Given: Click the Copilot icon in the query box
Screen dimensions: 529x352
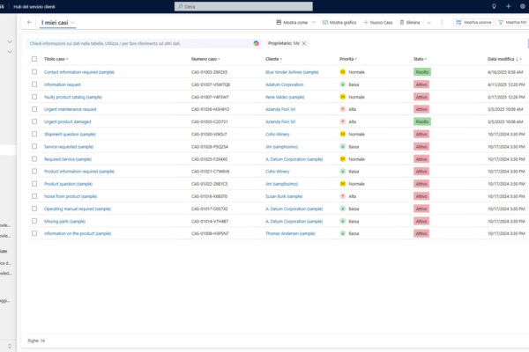Looking at the screenshot, I should pyautogui.click(x=256, y=42).
